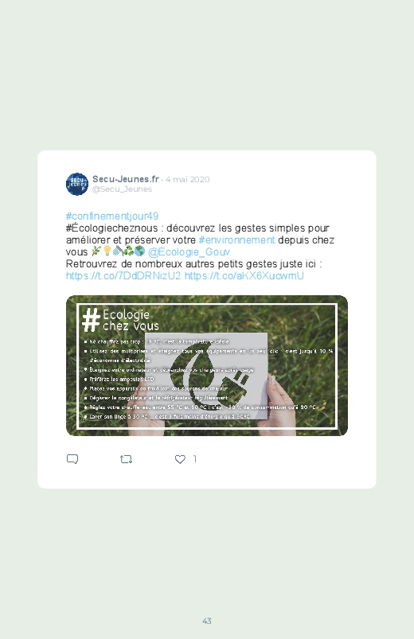Open the #confinementjour49 hashtag

click(x=112, y=216)
